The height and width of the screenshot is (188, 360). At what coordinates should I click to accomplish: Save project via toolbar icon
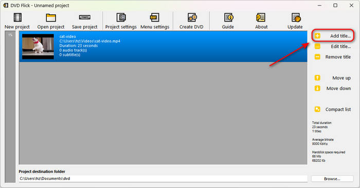coord(84,22)
